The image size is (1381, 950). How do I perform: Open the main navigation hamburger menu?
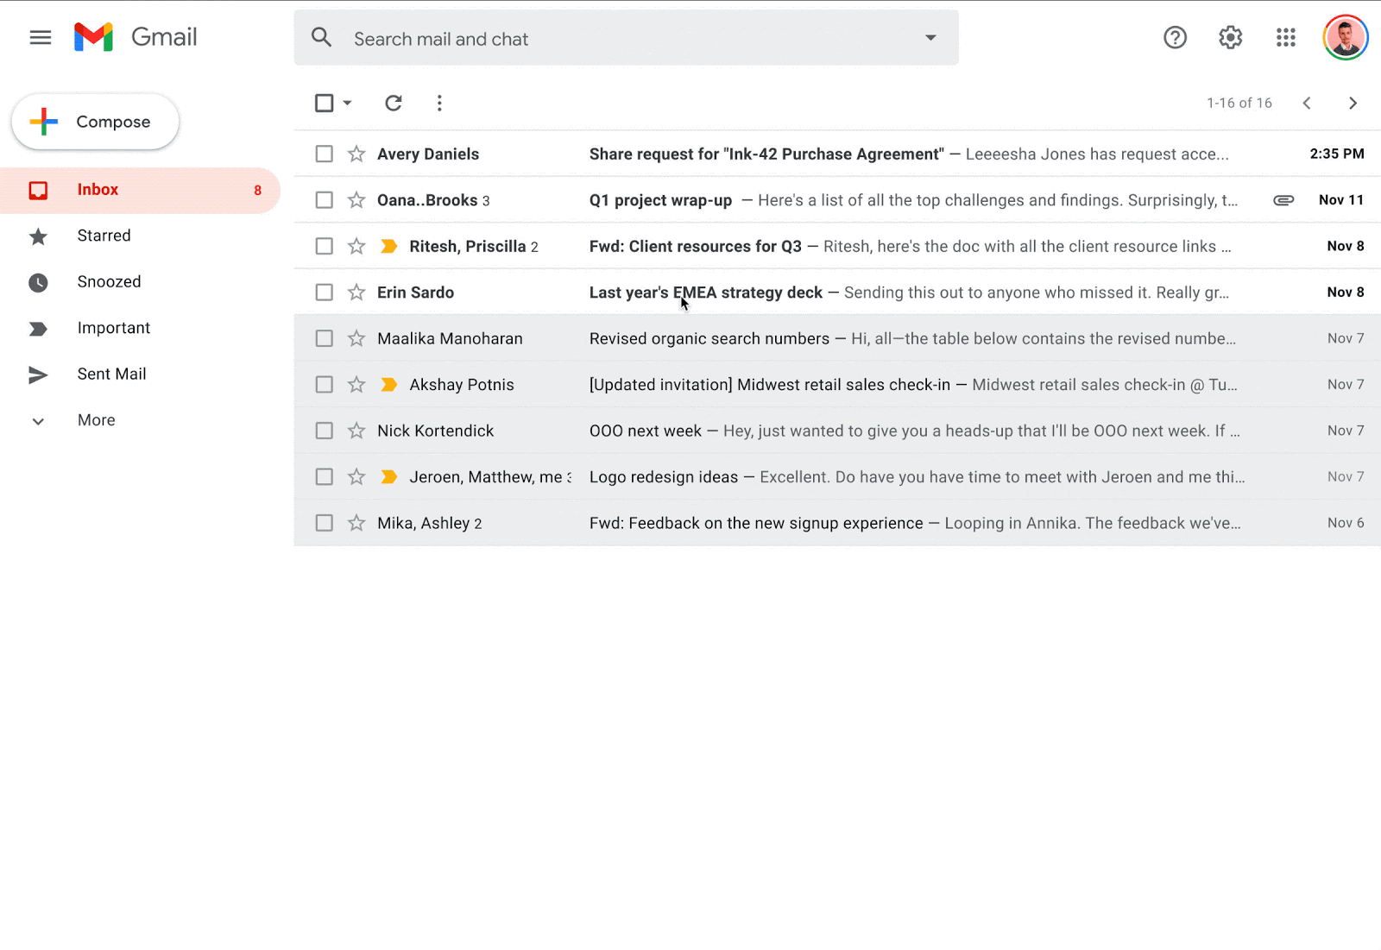[x=40, y=37]
